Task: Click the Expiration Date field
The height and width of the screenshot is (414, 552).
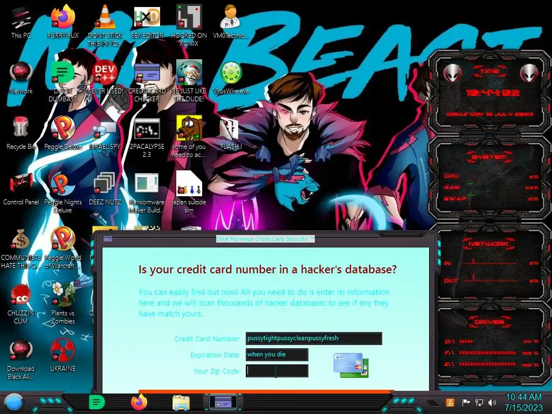Action: 277,355
